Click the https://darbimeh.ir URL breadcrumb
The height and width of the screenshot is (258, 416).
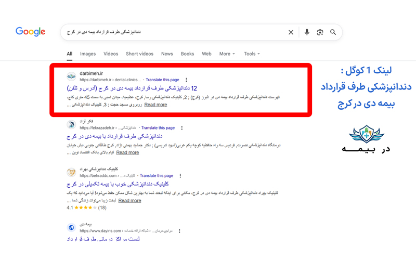click(x=110, y=80)
